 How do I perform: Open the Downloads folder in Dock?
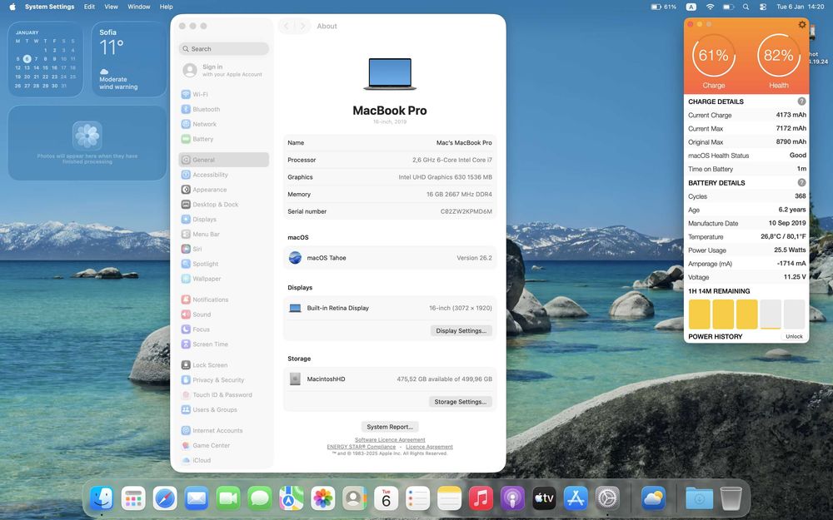coord(699,498)
